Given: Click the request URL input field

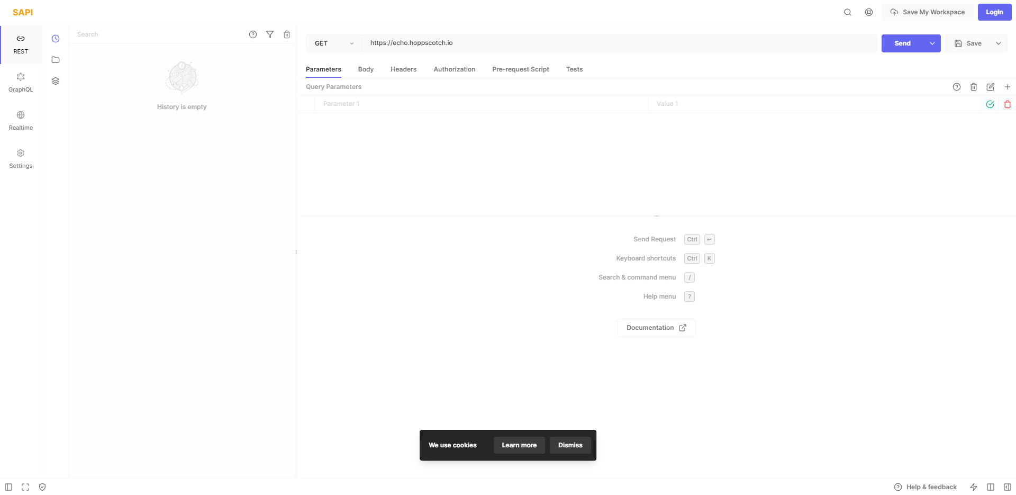Looking at the screenshot, I should [619, 43].
